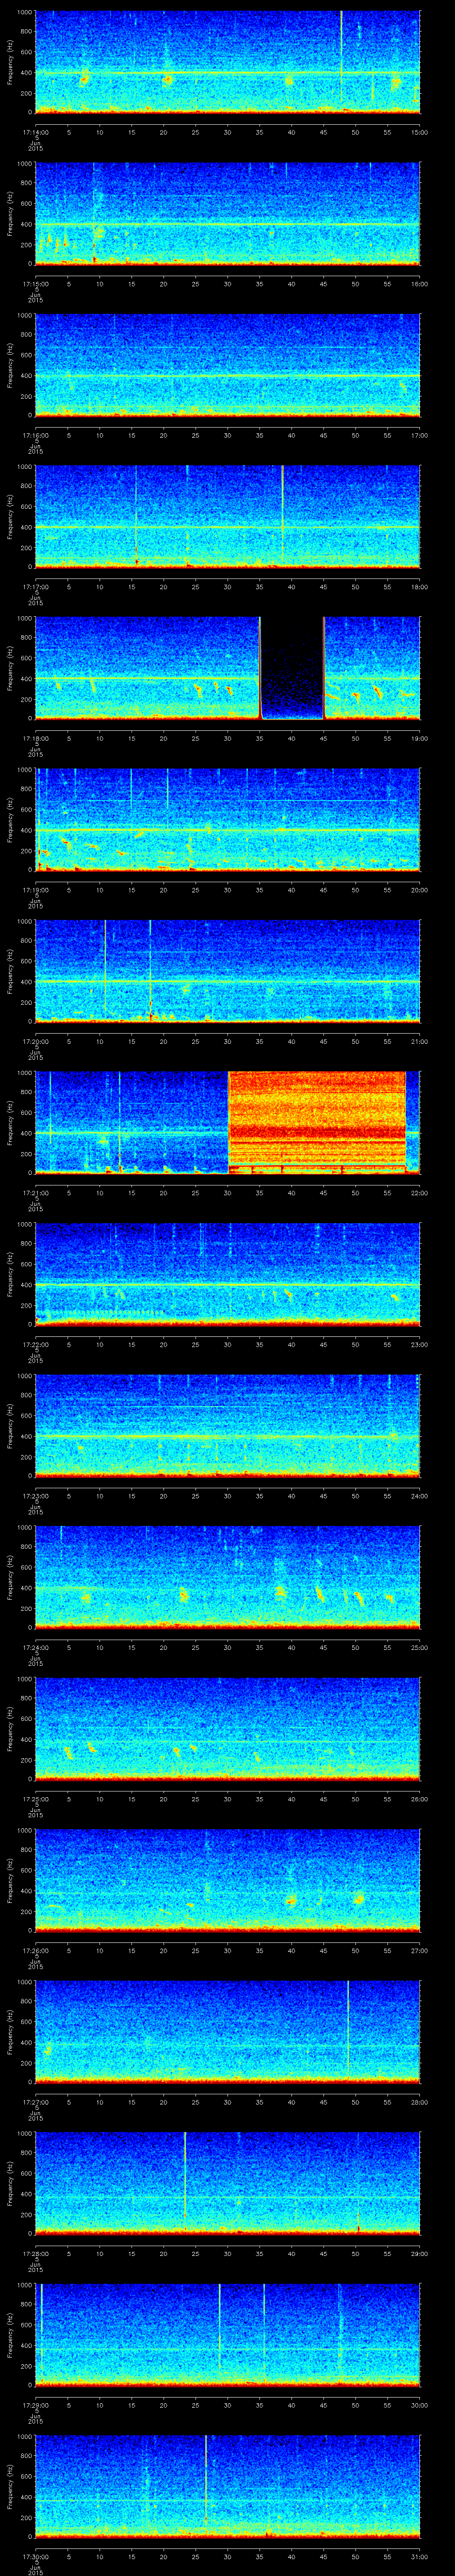Viewport: 455px width, 2576px height.
Task: Select the spectrogram panel starting at 17:20:00
Action: pyautogui.click(x=228, y=971)
